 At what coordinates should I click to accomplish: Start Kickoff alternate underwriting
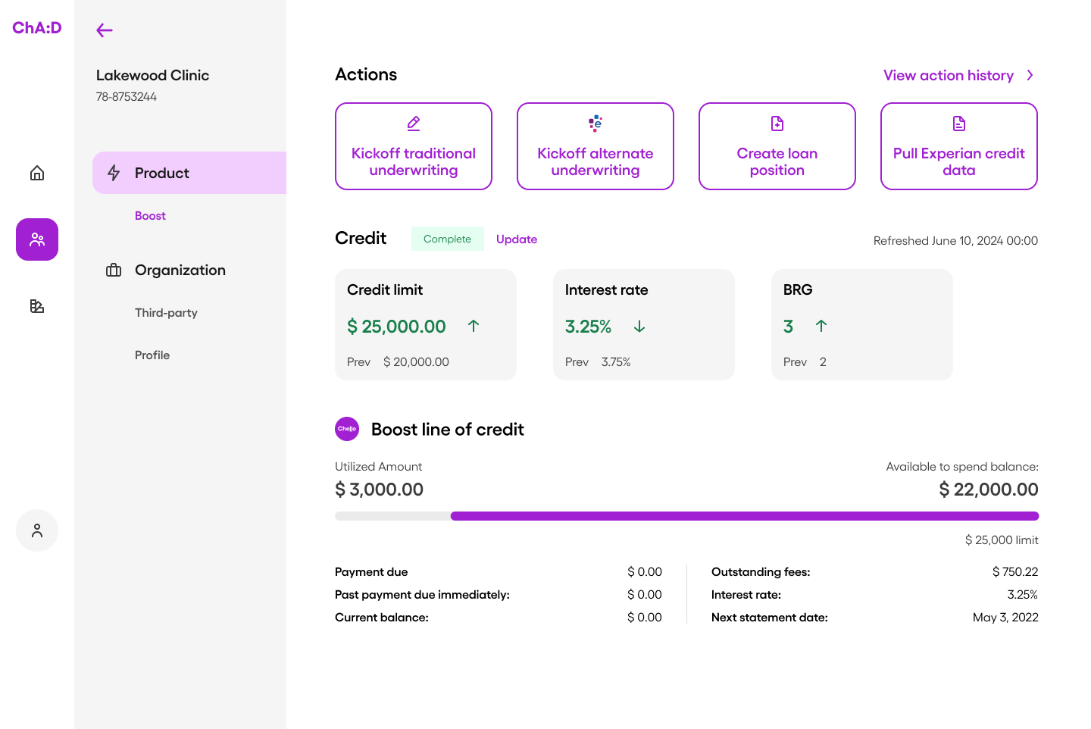point(596,146)
